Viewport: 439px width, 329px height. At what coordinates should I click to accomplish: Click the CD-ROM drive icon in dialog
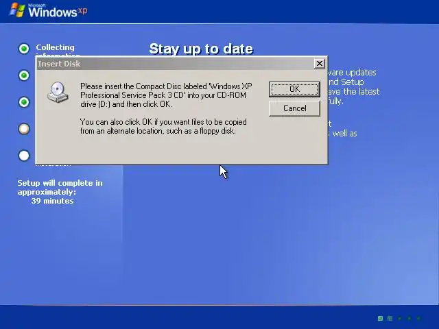[x=58, y=93]
